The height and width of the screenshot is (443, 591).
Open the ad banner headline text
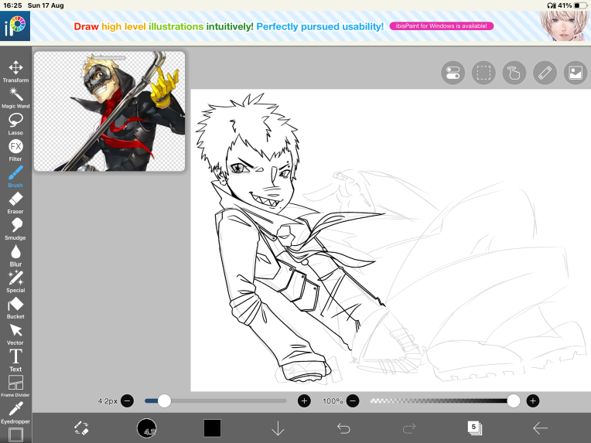click(228, 26)
